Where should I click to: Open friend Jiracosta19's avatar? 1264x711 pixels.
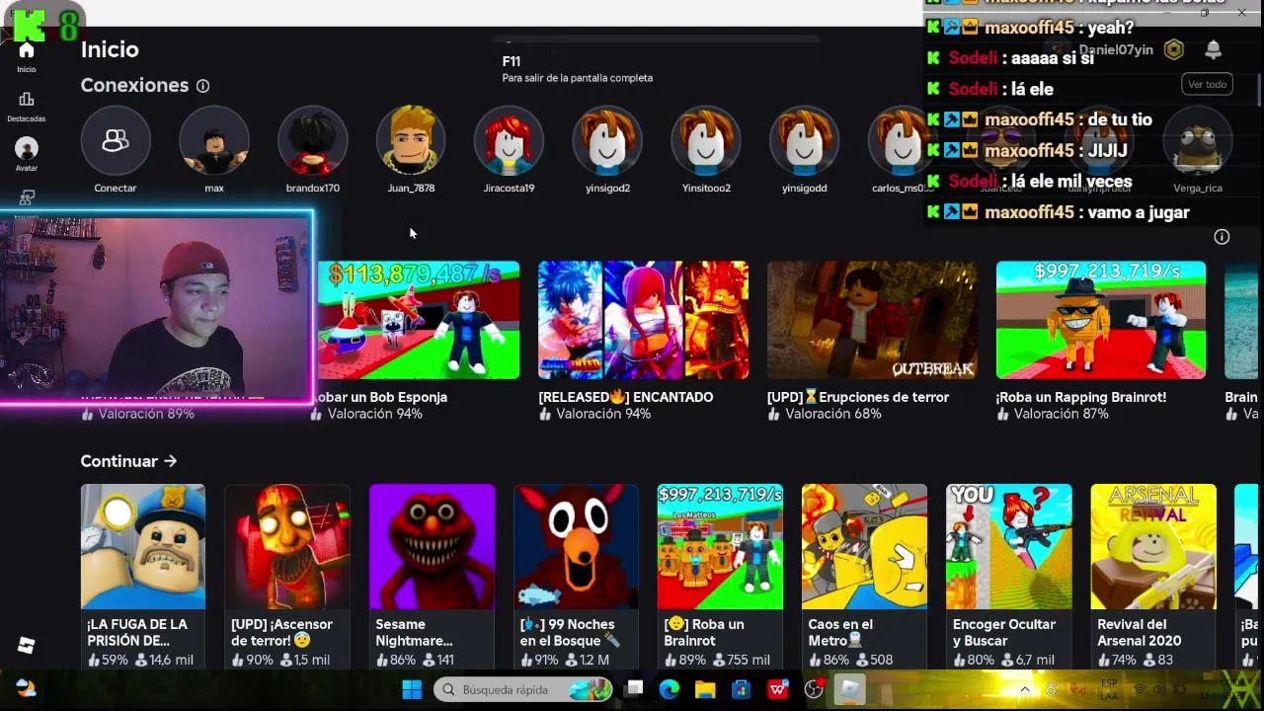(x=509, y=141)
